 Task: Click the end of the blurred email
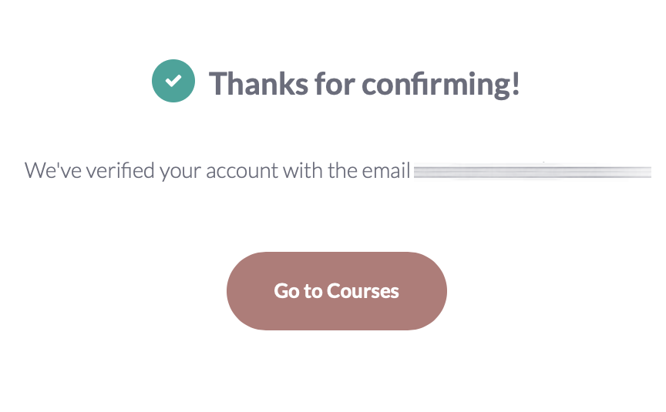[647, 170]
